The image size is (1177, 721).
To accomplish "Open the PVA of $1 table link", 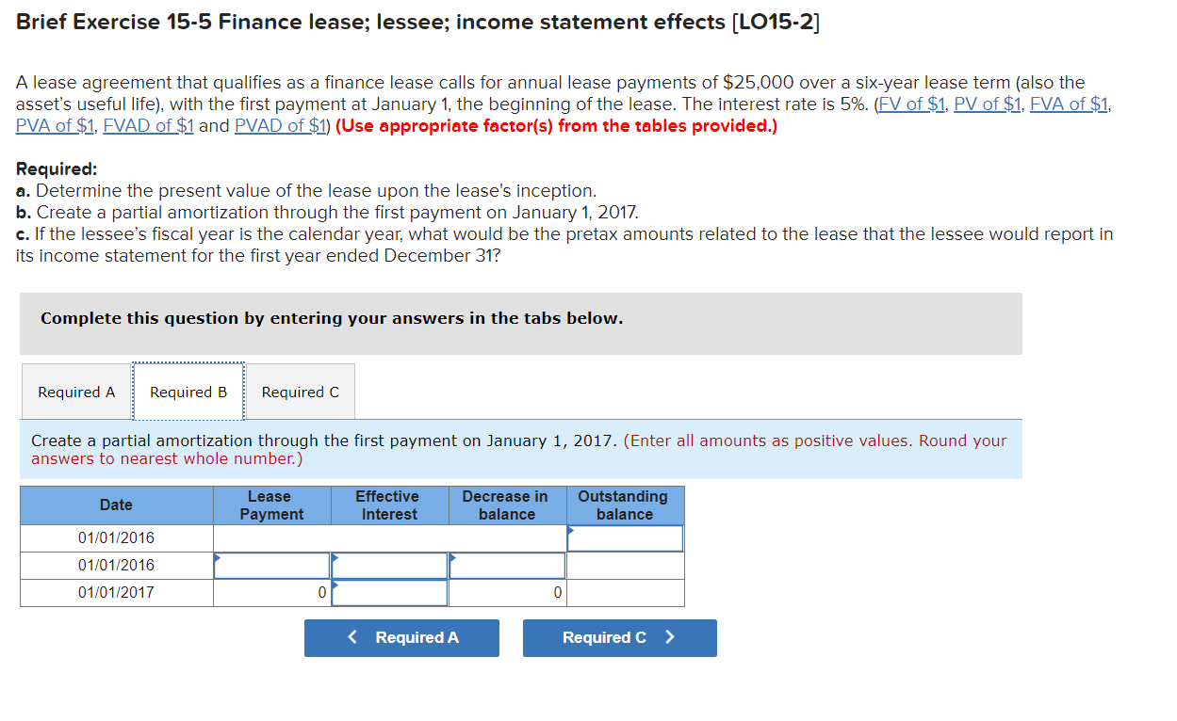I will pos(54,125).
